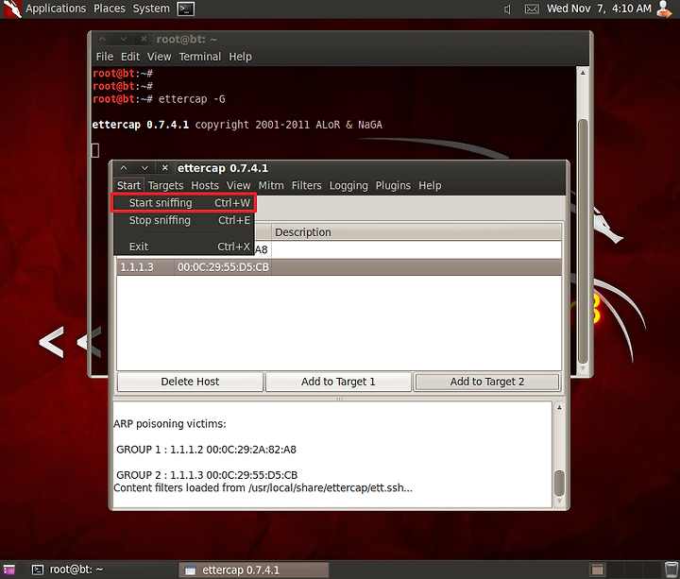The height and width of the screenshot is (579, 680).
Task: Select Start sniffing from the Start menu
Action: tap(184, 203)
